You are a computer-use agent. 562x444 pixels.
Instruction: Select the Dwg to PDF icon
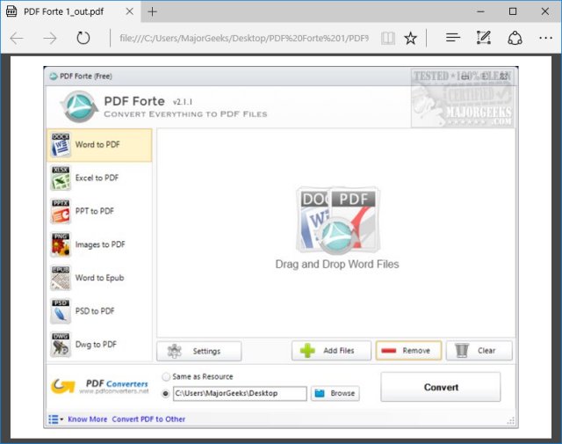61,345
